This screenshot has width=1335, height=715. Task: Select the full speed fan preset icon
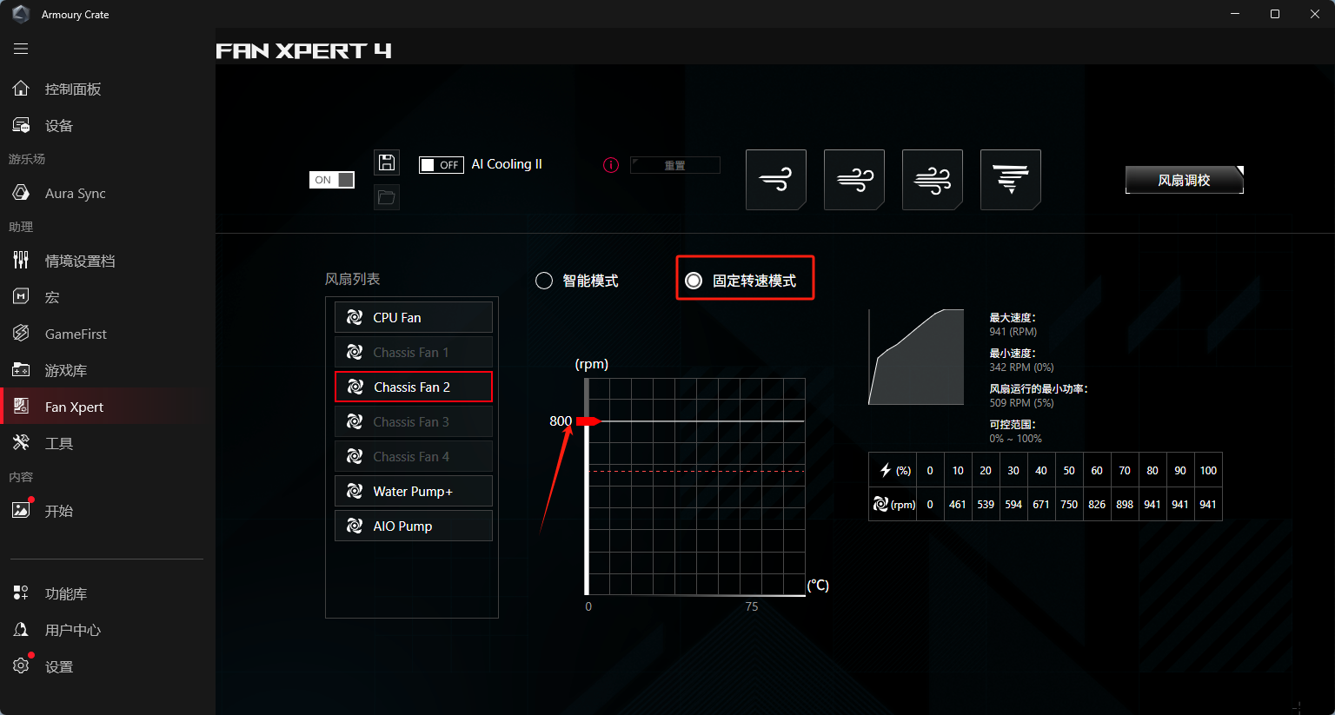[x=1011, y=180]
